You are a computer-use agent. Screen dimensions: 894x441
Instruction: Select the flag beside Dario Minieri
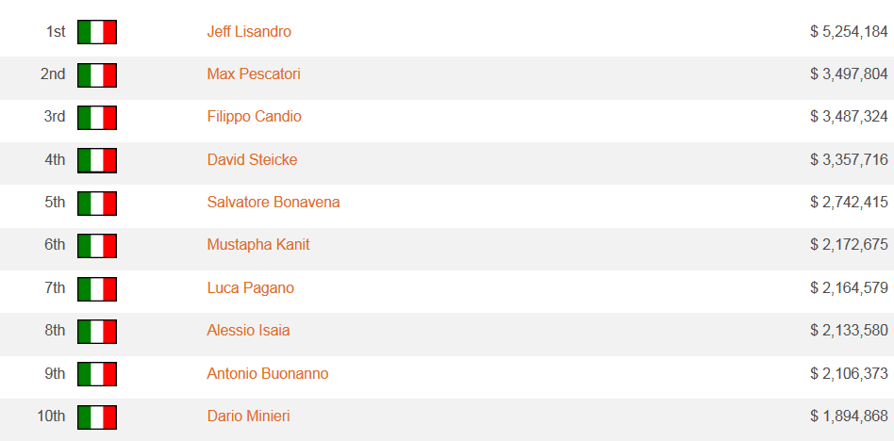[97, 417]
